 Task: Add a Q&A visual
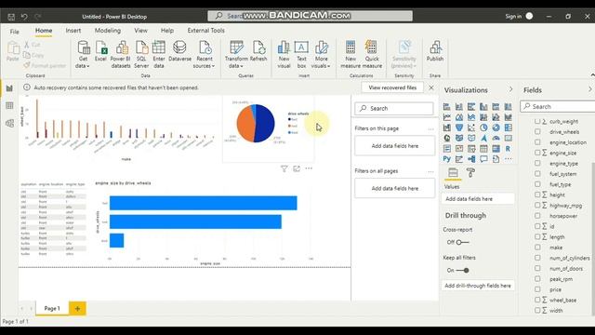click(483, 159)
